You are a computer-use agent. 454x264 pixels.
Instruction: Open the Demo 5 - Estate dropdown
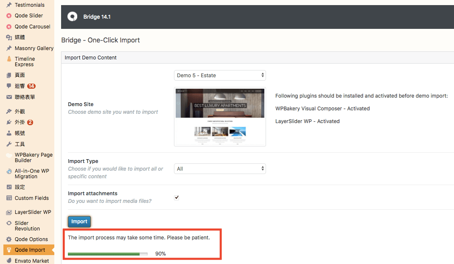point(220,76)
